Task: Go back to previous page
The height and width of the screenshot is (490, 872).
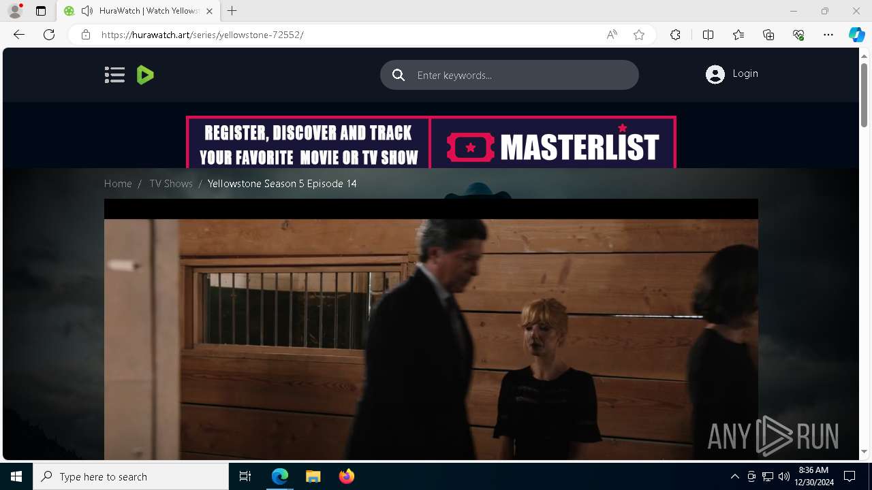Action: point(19,35)
